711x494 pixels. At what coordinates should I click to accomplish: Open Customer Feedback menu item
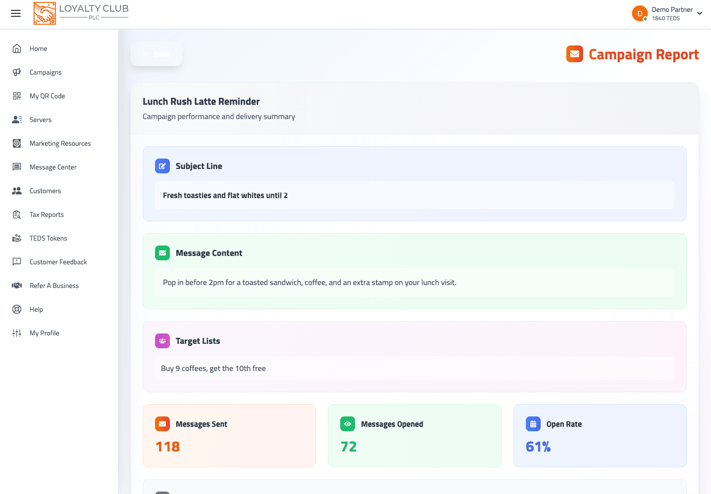pyautogui.click(x=59, y=262)
